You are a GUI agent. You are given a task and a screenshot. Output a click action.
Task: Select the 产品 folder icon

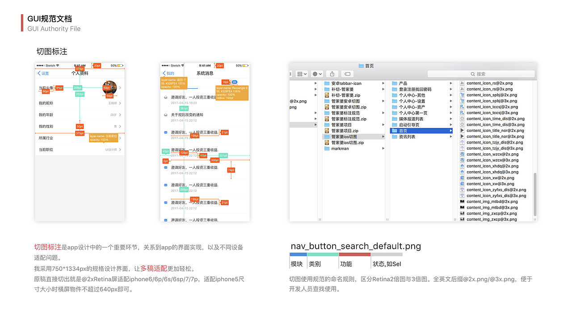point(394,83)
